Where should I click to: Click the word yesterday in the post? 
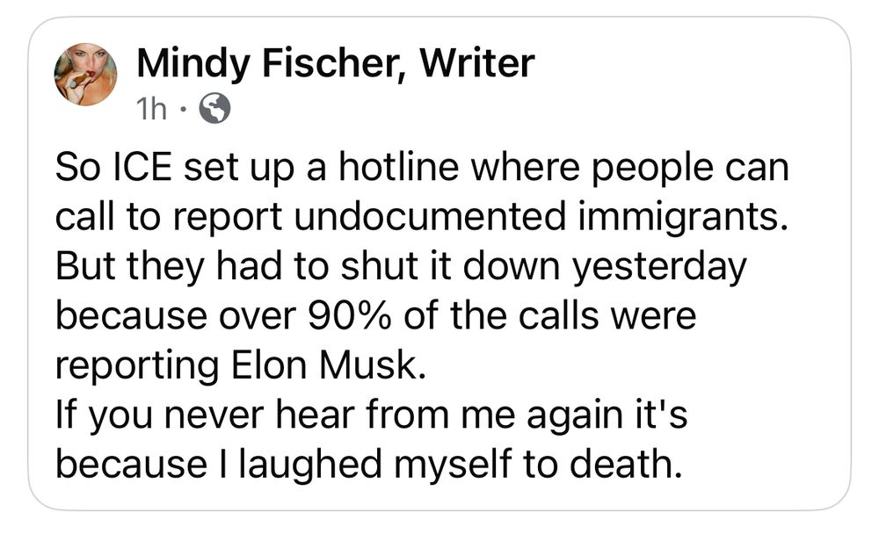pyautogui.click(x=657, y=267)
